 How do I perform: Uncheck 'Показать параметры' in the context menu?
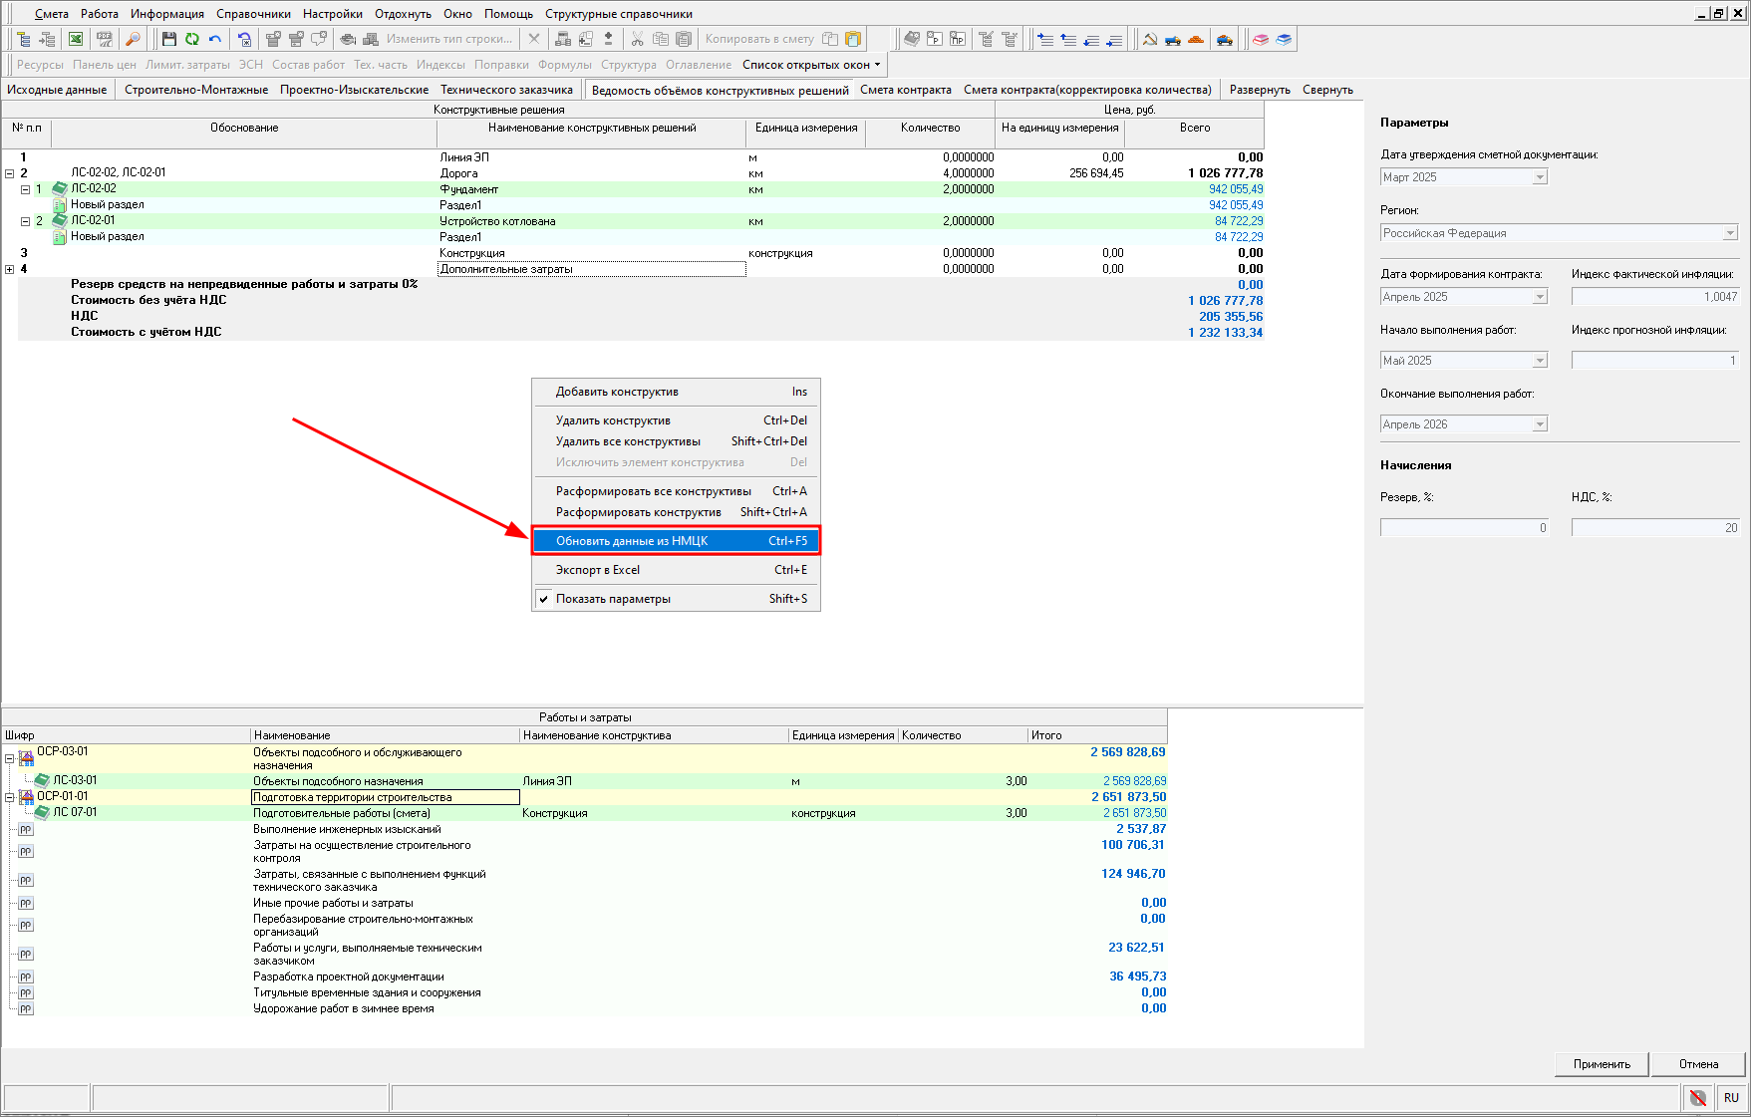click(613, 599)
